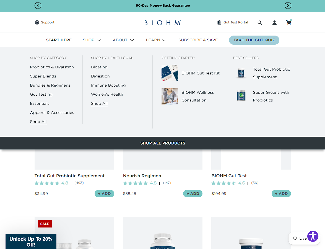
Task: Select START HERE menu item
Action: [59, 40]
